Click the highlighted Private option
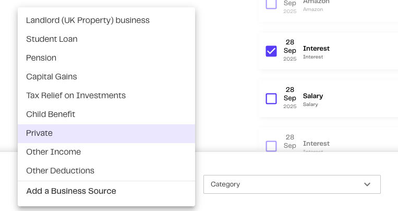The image size is (398, 211). [40, 133]
